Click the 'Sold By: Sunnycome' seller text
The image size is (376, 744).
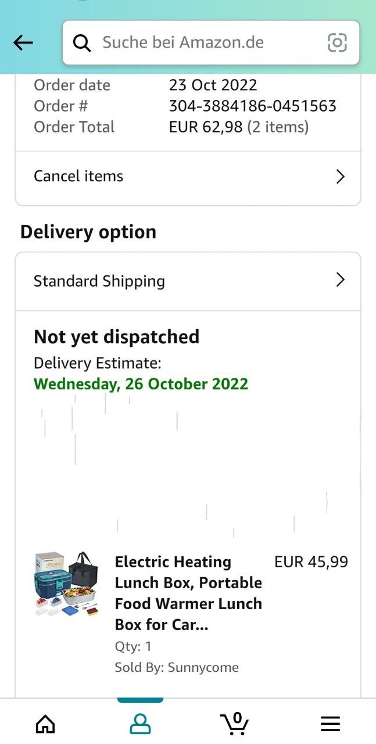point(177,667)
